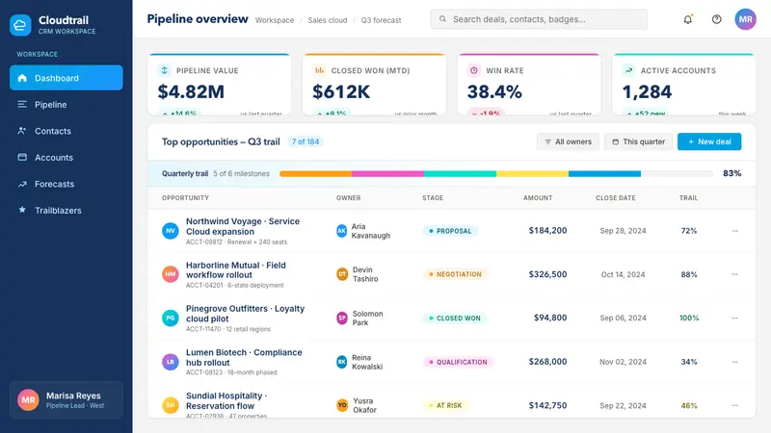771x433 pixels.
Task: Go to Dashboard in sidebar
Action: tap(66, 78)
